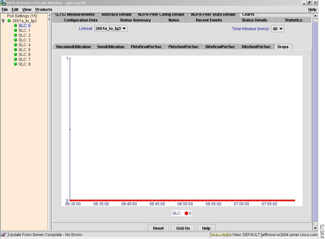Screen dimensions: 325x239
Task: Switch to the Interface Details tab
Action: (116, 15)
